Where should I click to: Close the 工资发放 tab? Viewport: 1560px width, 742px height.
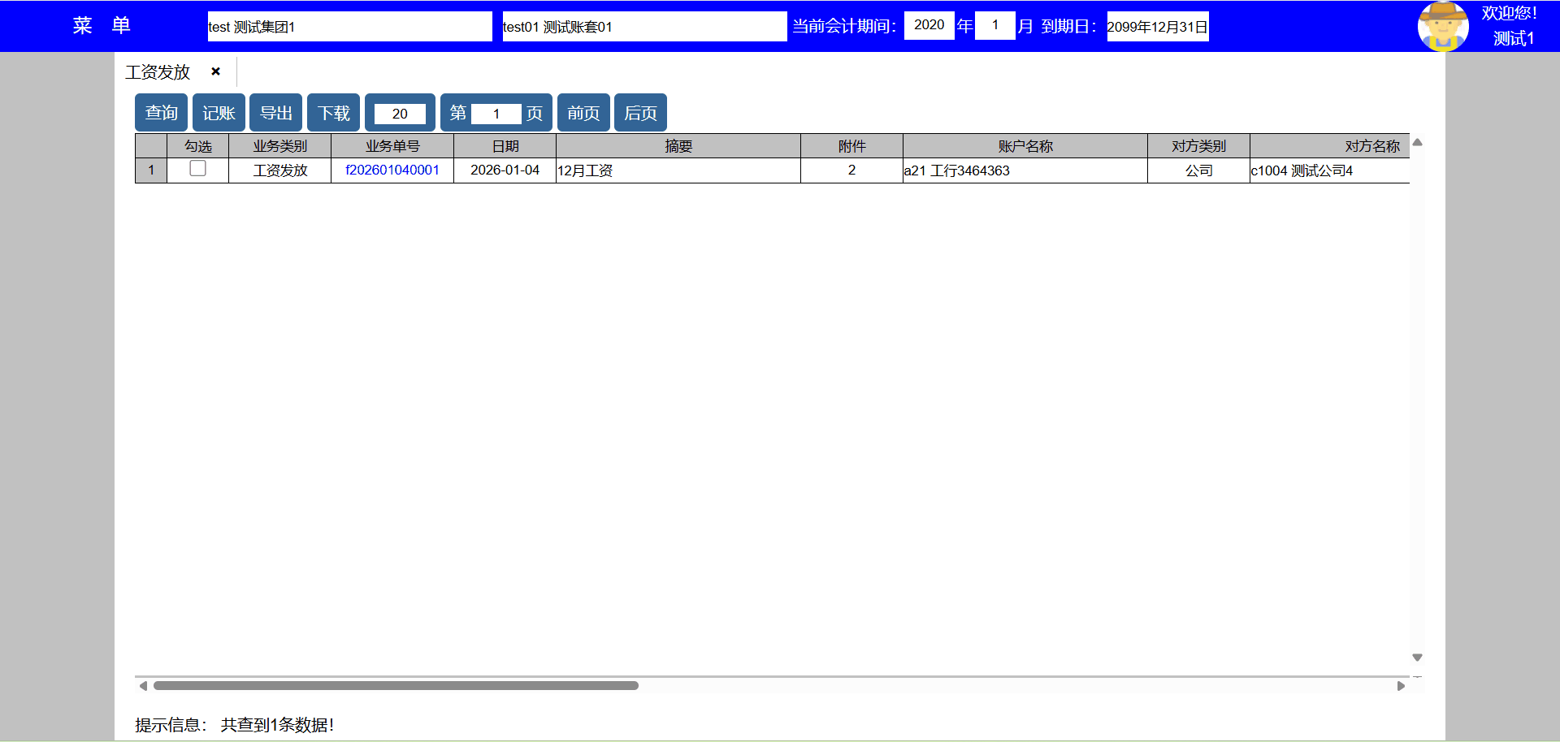(215, 71)
